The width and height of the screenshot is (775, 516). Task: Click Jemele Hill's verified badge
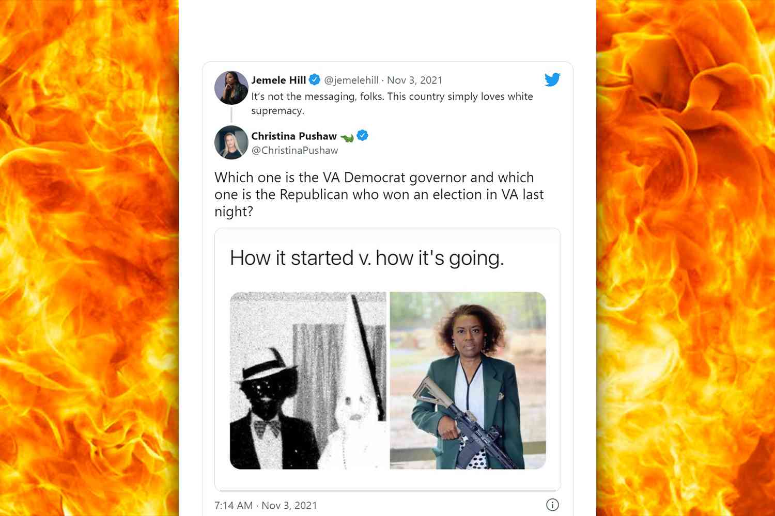click(x=315, y=79)
